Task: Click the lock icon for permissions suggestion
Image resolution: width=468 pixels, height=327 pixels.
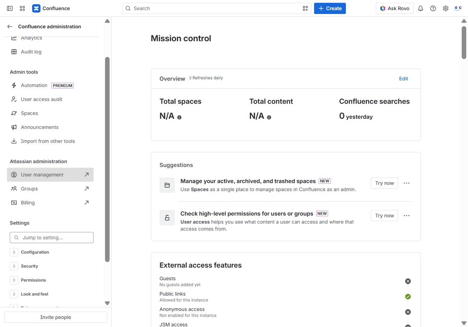Action: (x=167, y=218)
